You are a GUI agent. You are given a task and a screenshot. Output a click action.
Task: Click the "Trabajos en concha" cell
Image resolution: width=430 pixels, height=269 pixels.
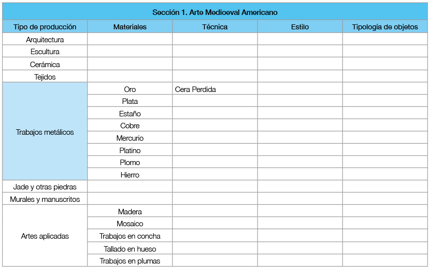130,236
